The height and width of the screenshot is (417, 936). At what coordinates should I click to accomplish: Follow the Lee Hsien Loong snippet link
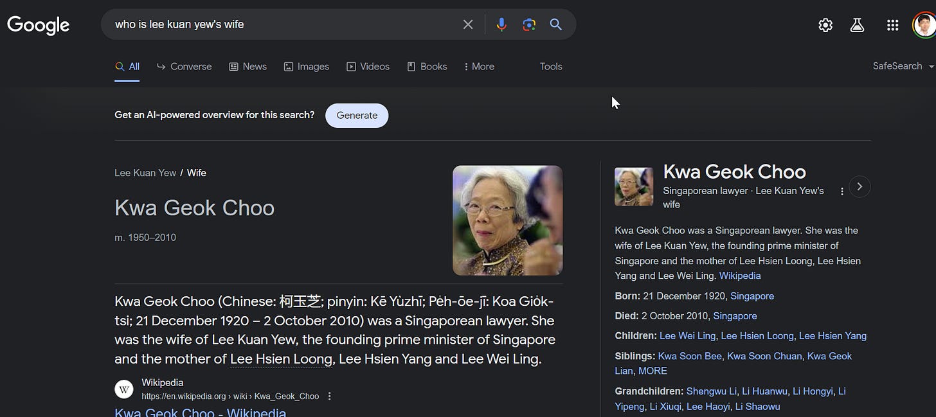281,359
